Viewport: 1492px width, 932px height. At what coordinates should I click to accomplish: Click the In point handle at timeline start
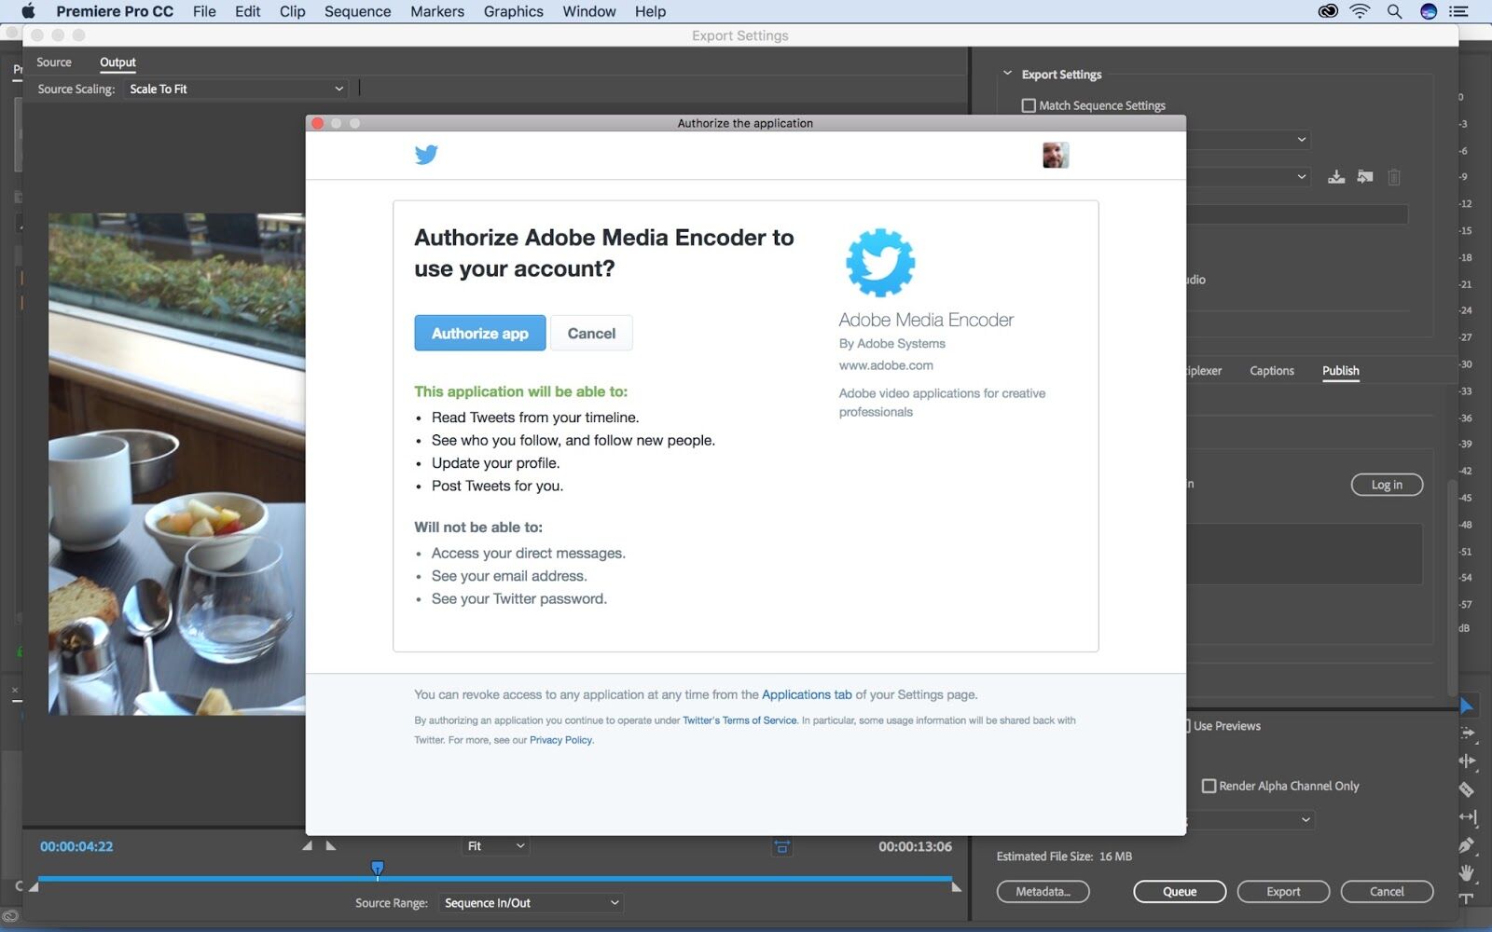click(x=34, y=886)
